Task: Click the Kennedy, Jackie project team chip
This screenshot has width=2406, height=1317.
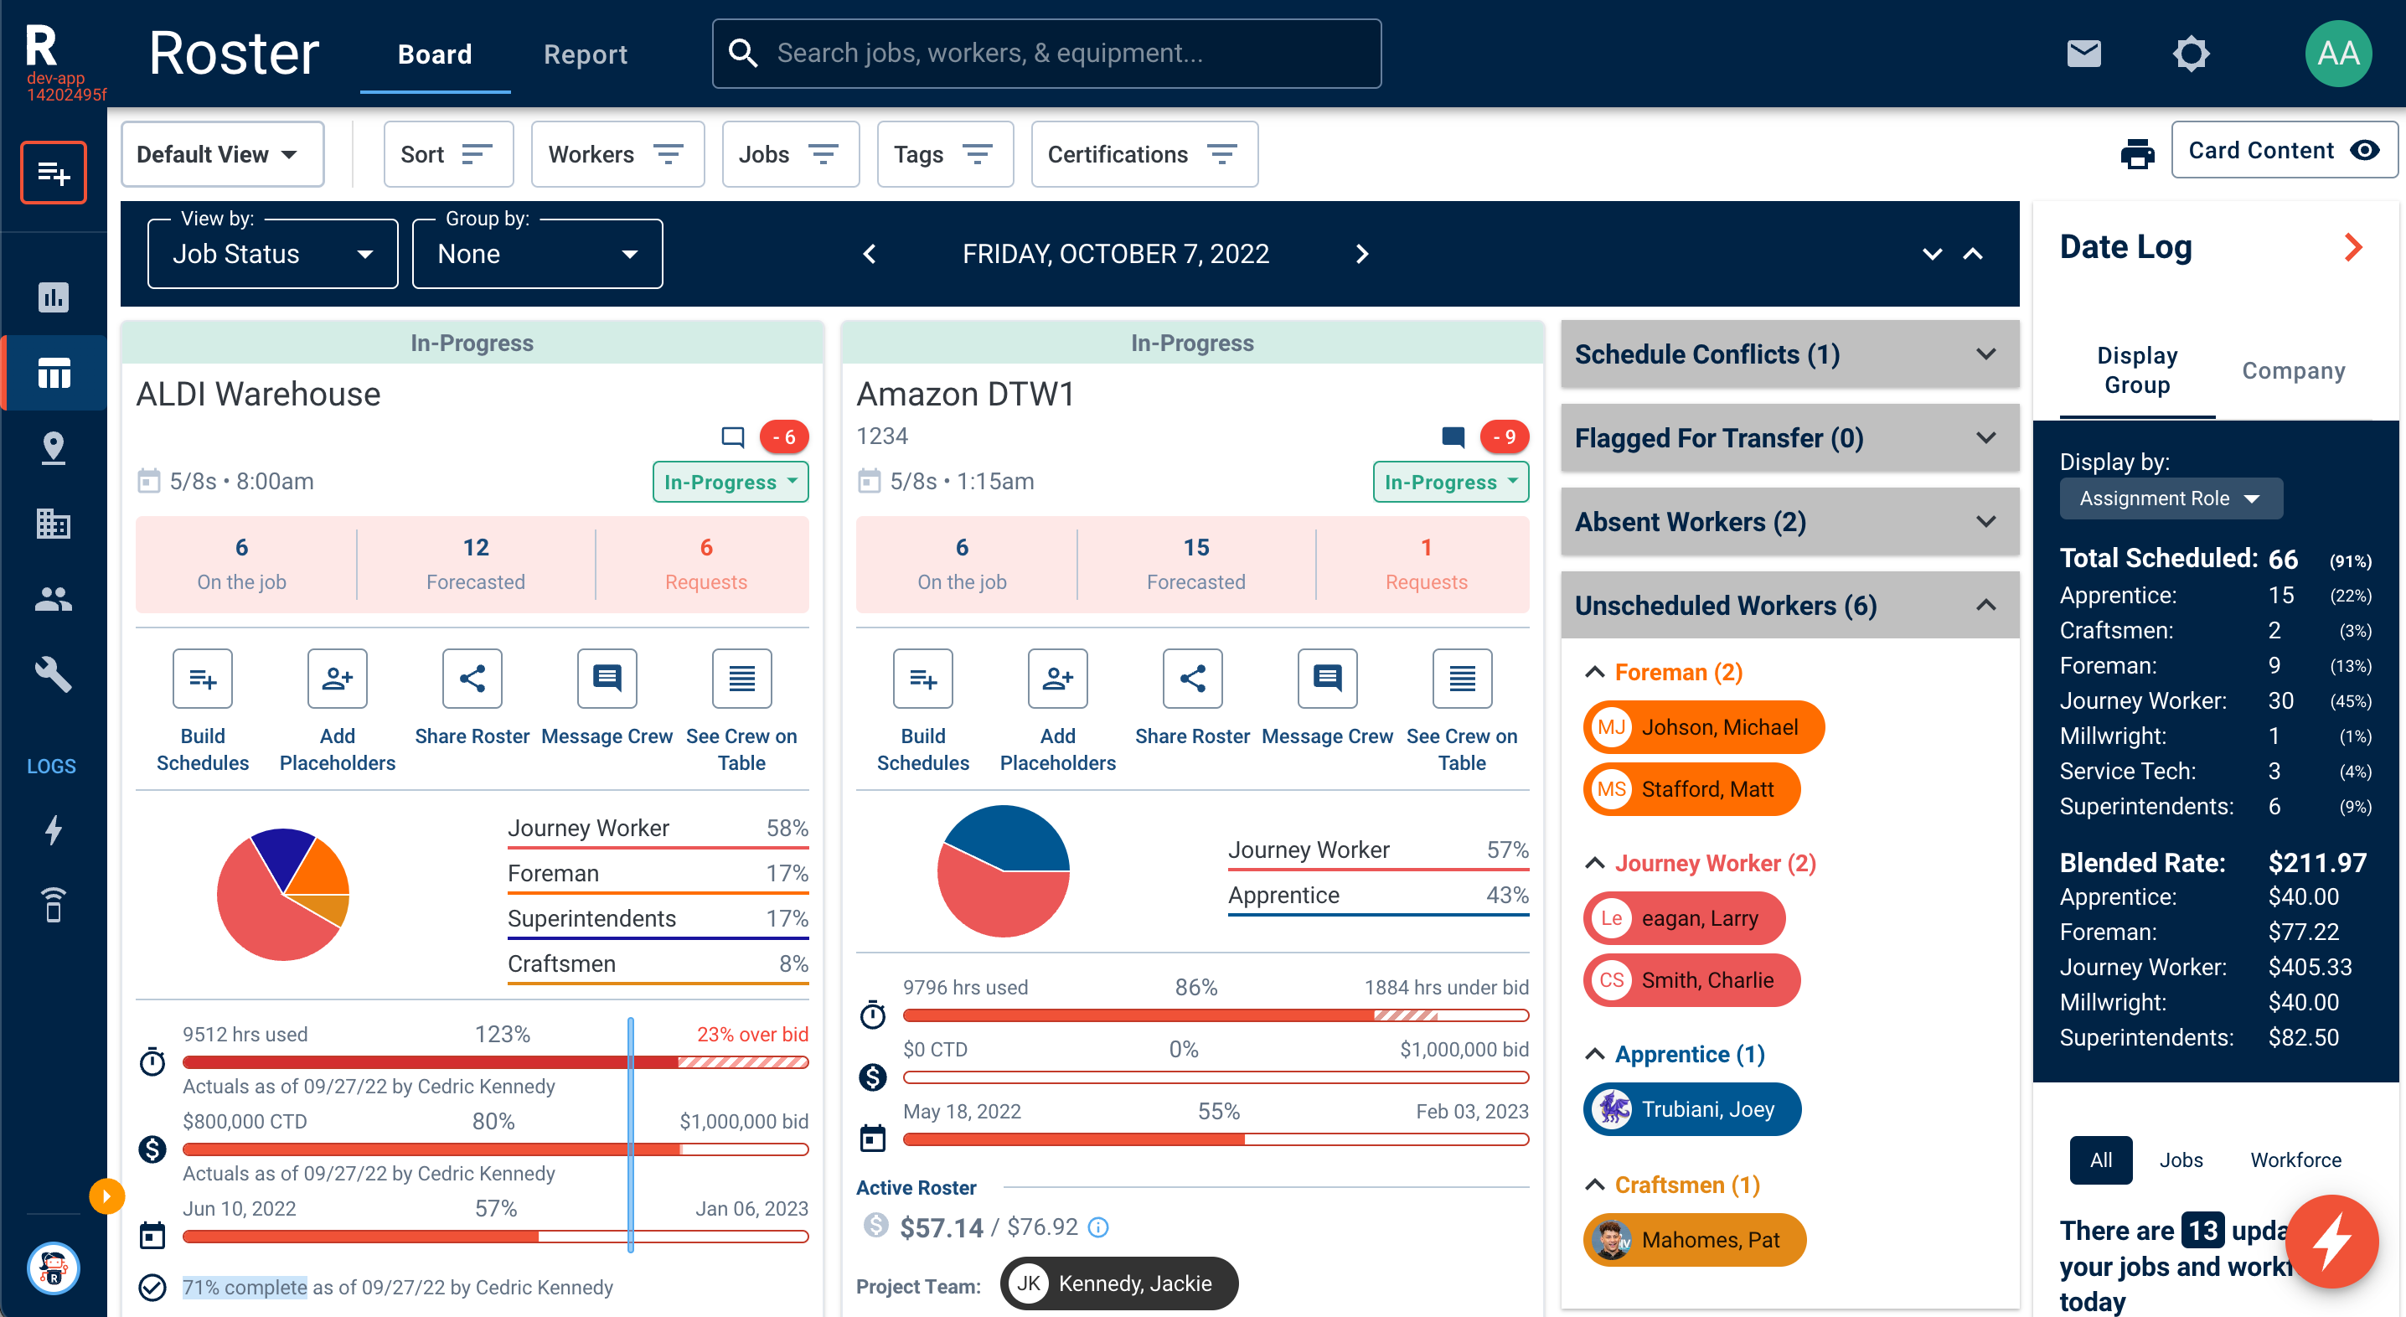Action: click(1118, 1283)
